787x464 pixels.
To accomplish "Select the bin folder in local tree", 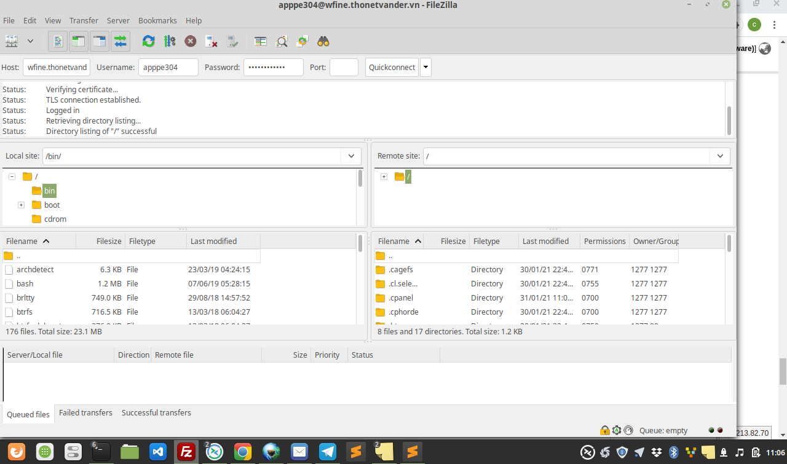I will [49, 191].
